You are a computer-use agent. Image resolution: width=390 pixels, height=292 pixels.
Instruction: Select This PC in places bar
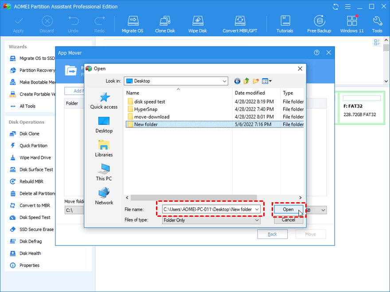104,172
